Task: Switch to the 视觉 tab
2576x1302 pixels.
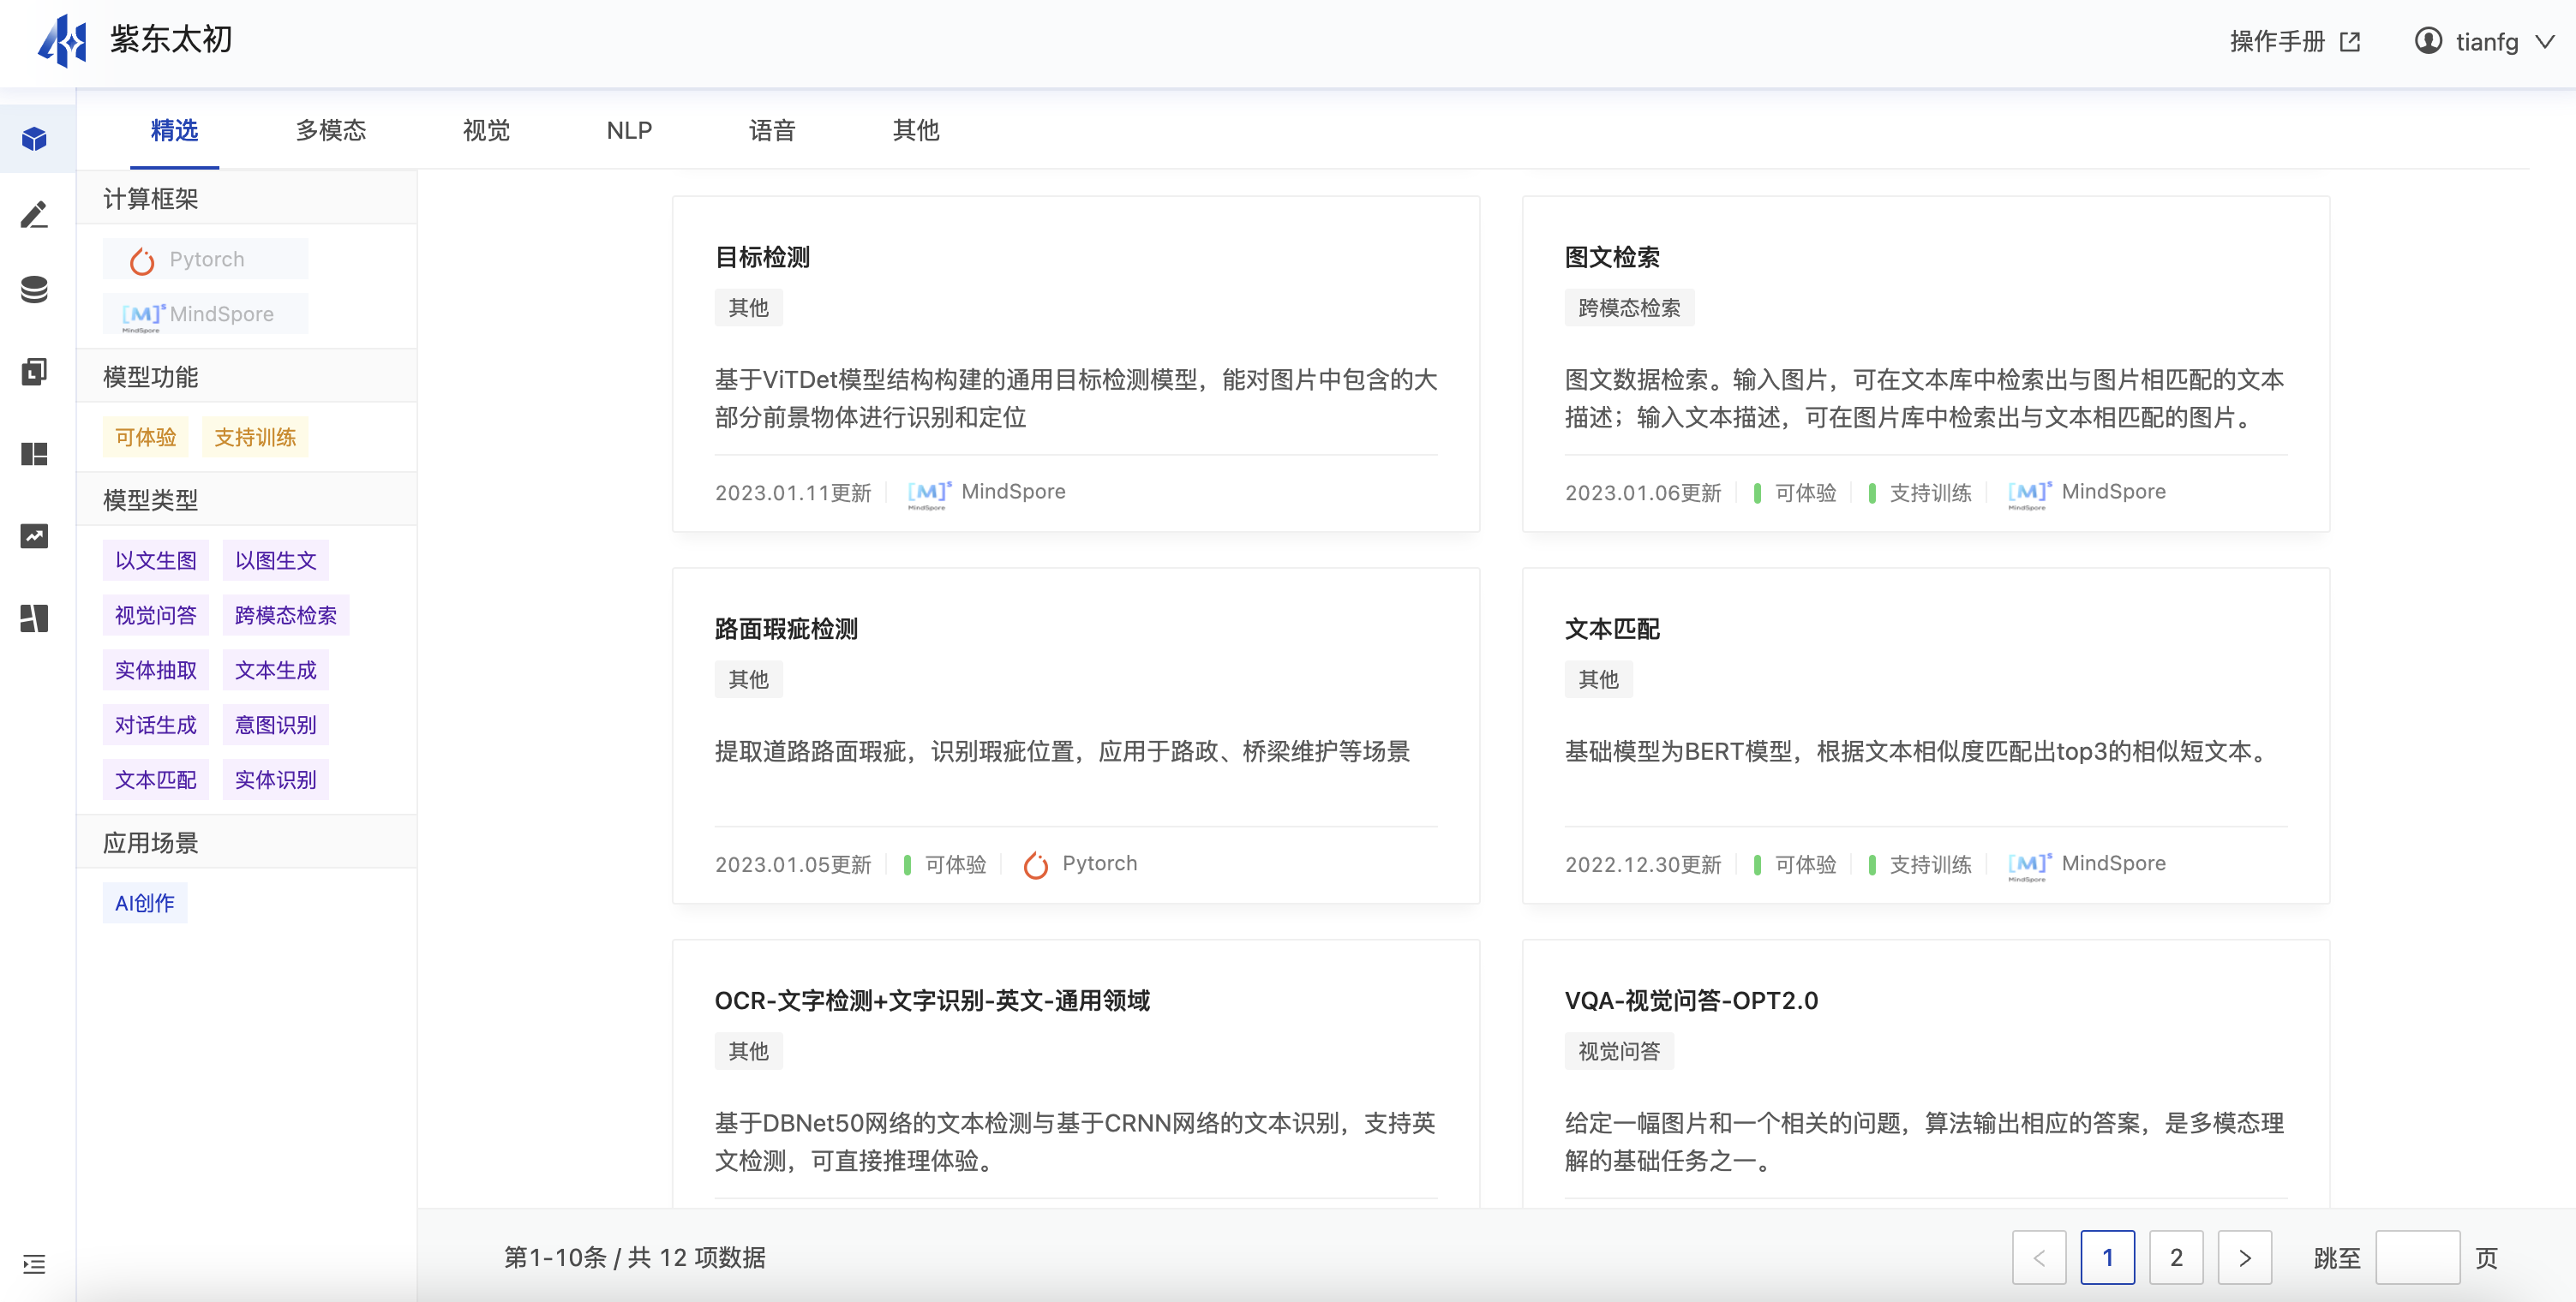Action: pyautogui.click(x=487, y=130)
